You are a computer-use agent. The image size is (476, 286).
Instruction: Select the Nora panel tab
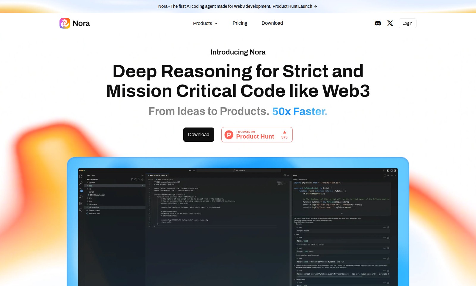(295, 175)
